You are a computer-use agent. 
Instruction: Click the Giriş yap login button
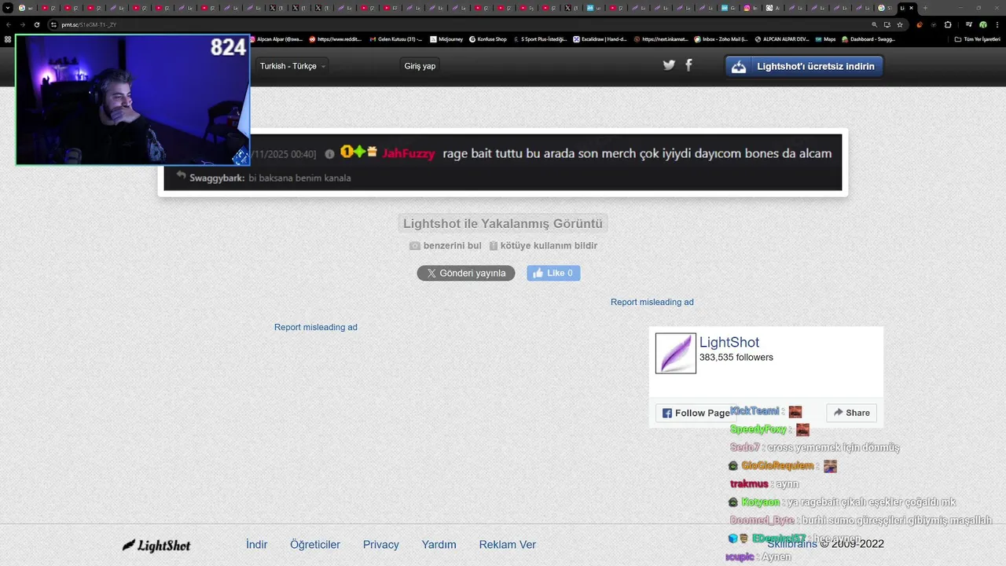click(420, 66)
